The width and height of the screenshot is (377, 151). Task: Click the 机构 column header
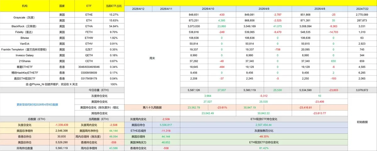(25, 6)
